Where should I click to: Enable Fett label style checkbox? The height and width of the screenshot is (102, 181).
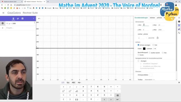[x=163, y=53]
